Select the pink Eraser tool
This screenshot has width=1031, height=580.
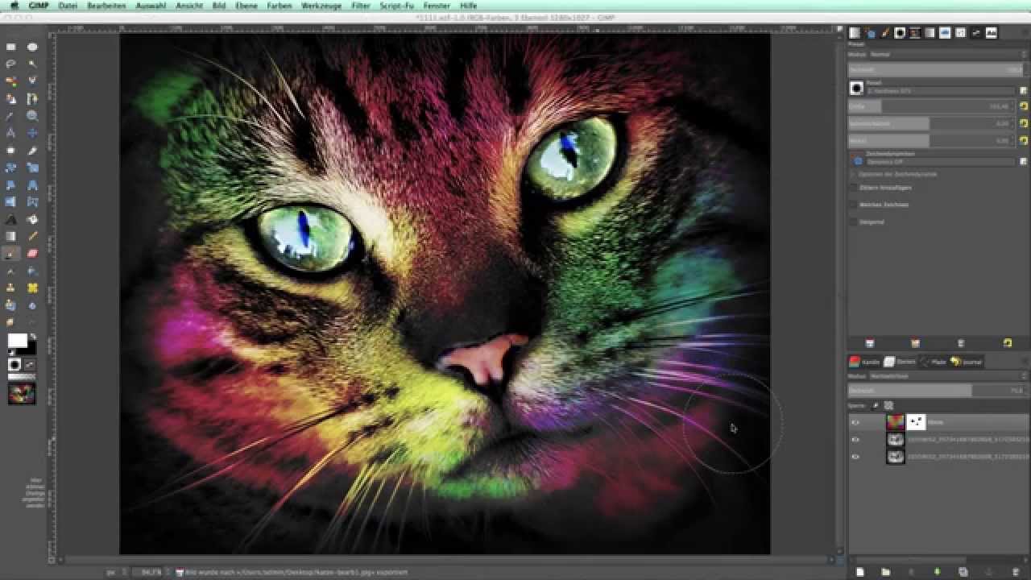[32, 254]
